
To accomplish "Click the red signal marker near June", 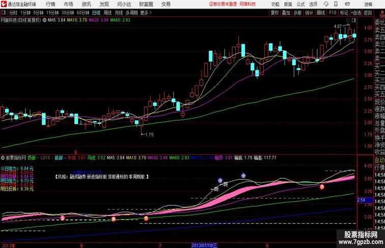I will [x=75, y=152].
